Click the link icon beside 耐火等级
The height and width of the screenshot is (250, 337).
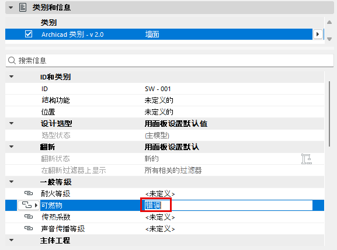pyautogui.click(x=29, y=193)
